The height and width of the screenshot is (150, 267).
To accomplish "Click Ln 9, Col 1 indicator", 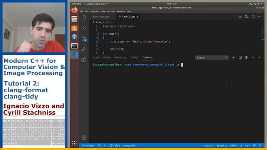I will click(x=208, y=145).
